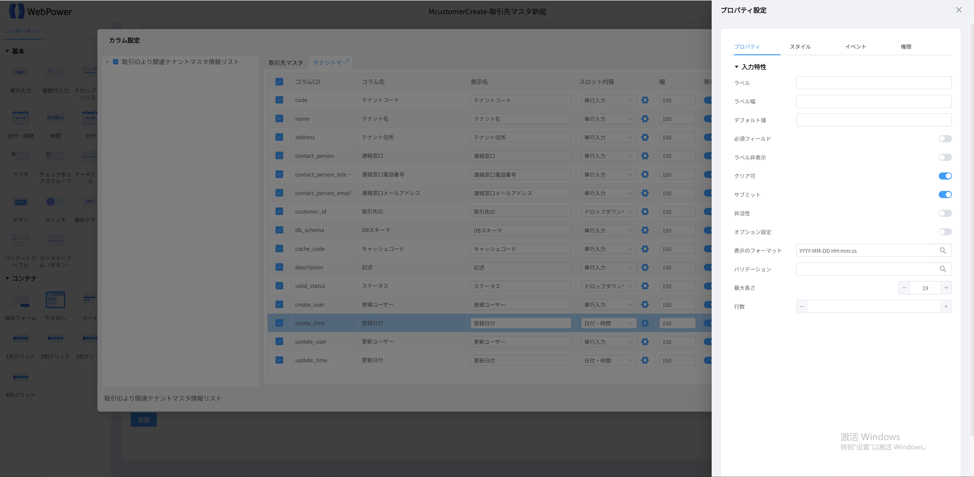Viewport: 974px width, 477px height.
Task: Close the テナントマ tab with x
Action: tap(348, 60)
